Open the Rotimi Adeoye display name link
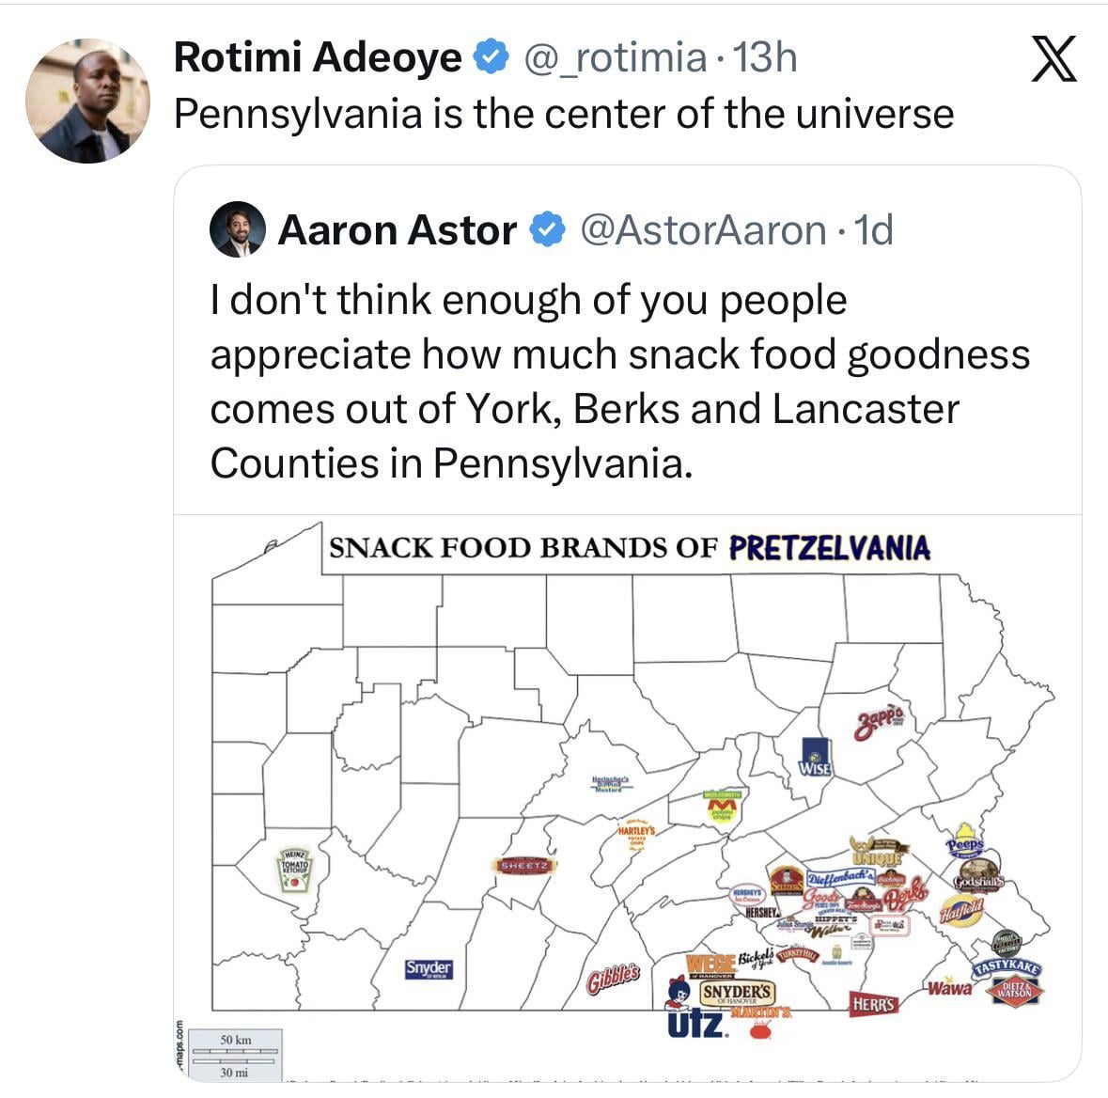This screenshot has width=1108, height=1098. click(318, 58)
